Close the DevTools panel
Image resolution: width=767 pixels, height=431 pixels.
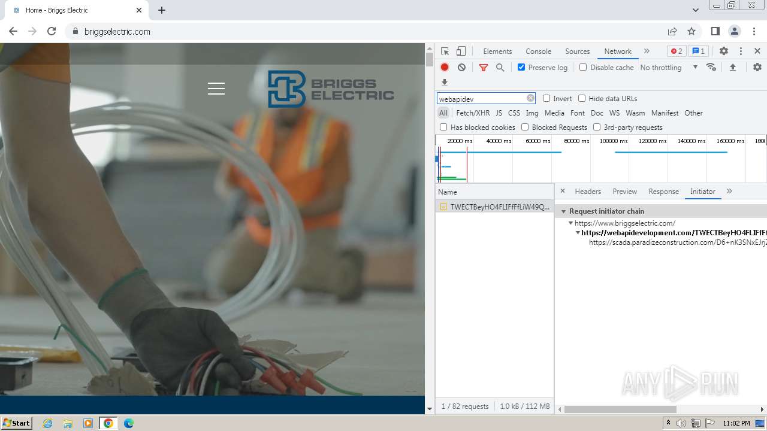click(757, 51)
